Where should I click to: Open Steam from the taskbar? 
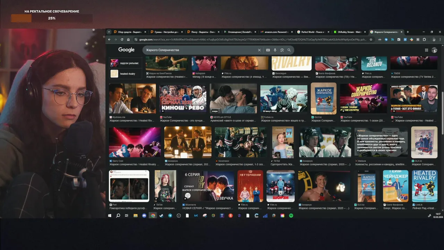tap(161, 216)
